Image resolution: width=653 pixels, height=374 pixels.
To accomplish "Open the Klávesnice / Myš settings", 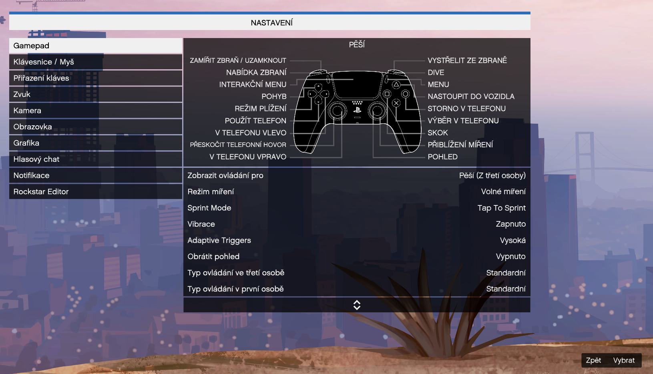I will (96, 62).
